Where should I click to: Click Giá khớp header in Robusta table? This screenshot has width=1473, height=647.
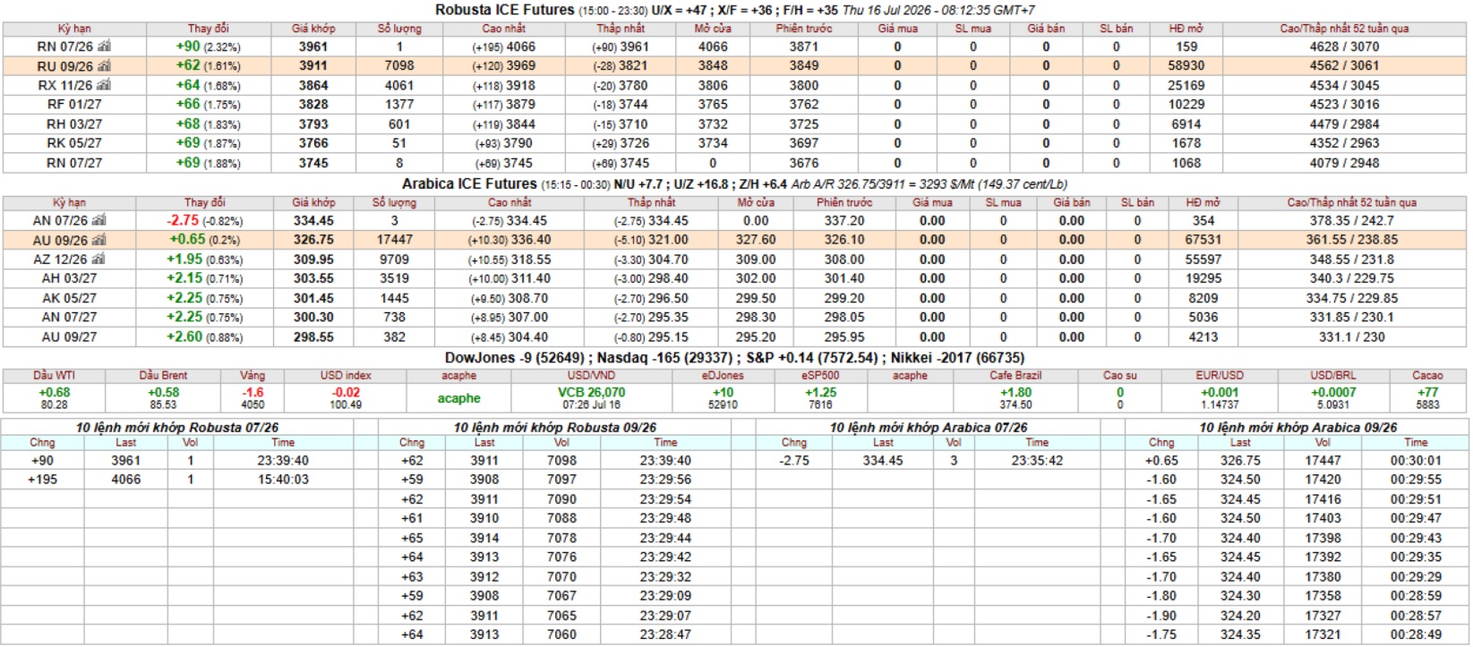(313, 29)
